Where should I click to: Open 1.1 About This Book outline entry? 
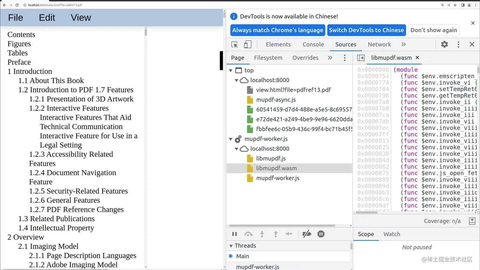51,81
